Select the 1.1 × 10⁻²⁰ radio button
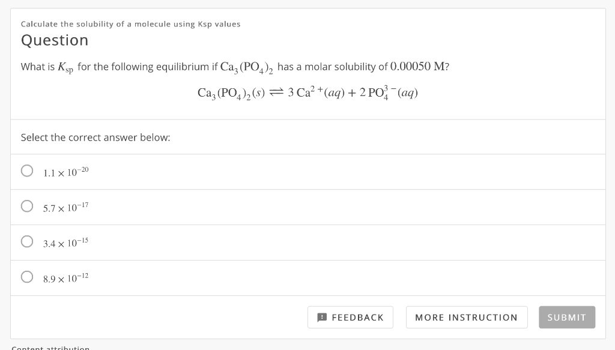This screenshot has height=350, width=615. pos(27,170)
